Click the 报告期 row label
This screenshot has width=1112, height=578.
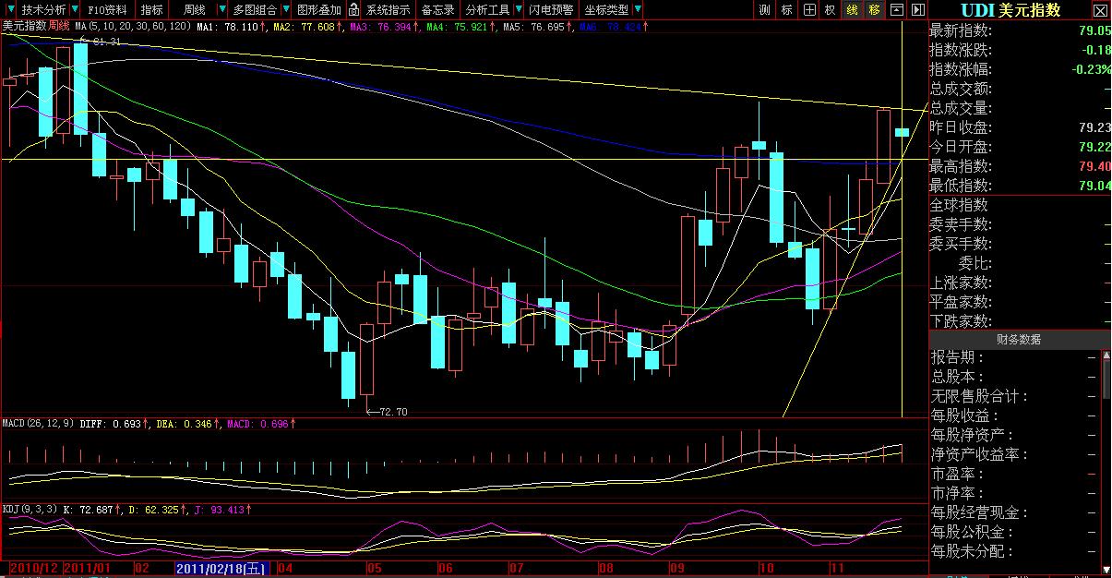(x=958, y=357)
